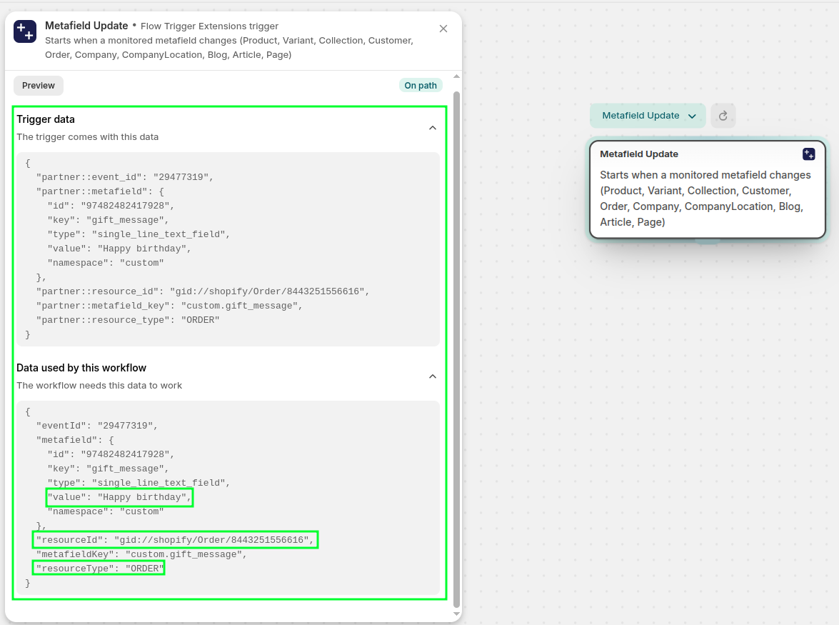
Task: Click the side panel's vertical scrollbar
Action: 457,343
